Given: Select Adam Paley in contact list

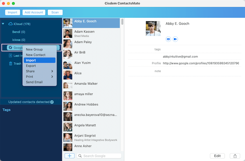Looking at the screenshot, I should 92,44.
